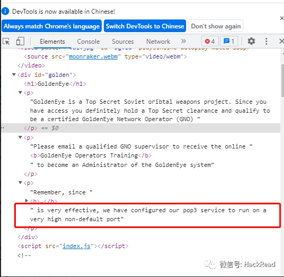
Task: Toggle the device toolbar icon
Action: point(20,41)
